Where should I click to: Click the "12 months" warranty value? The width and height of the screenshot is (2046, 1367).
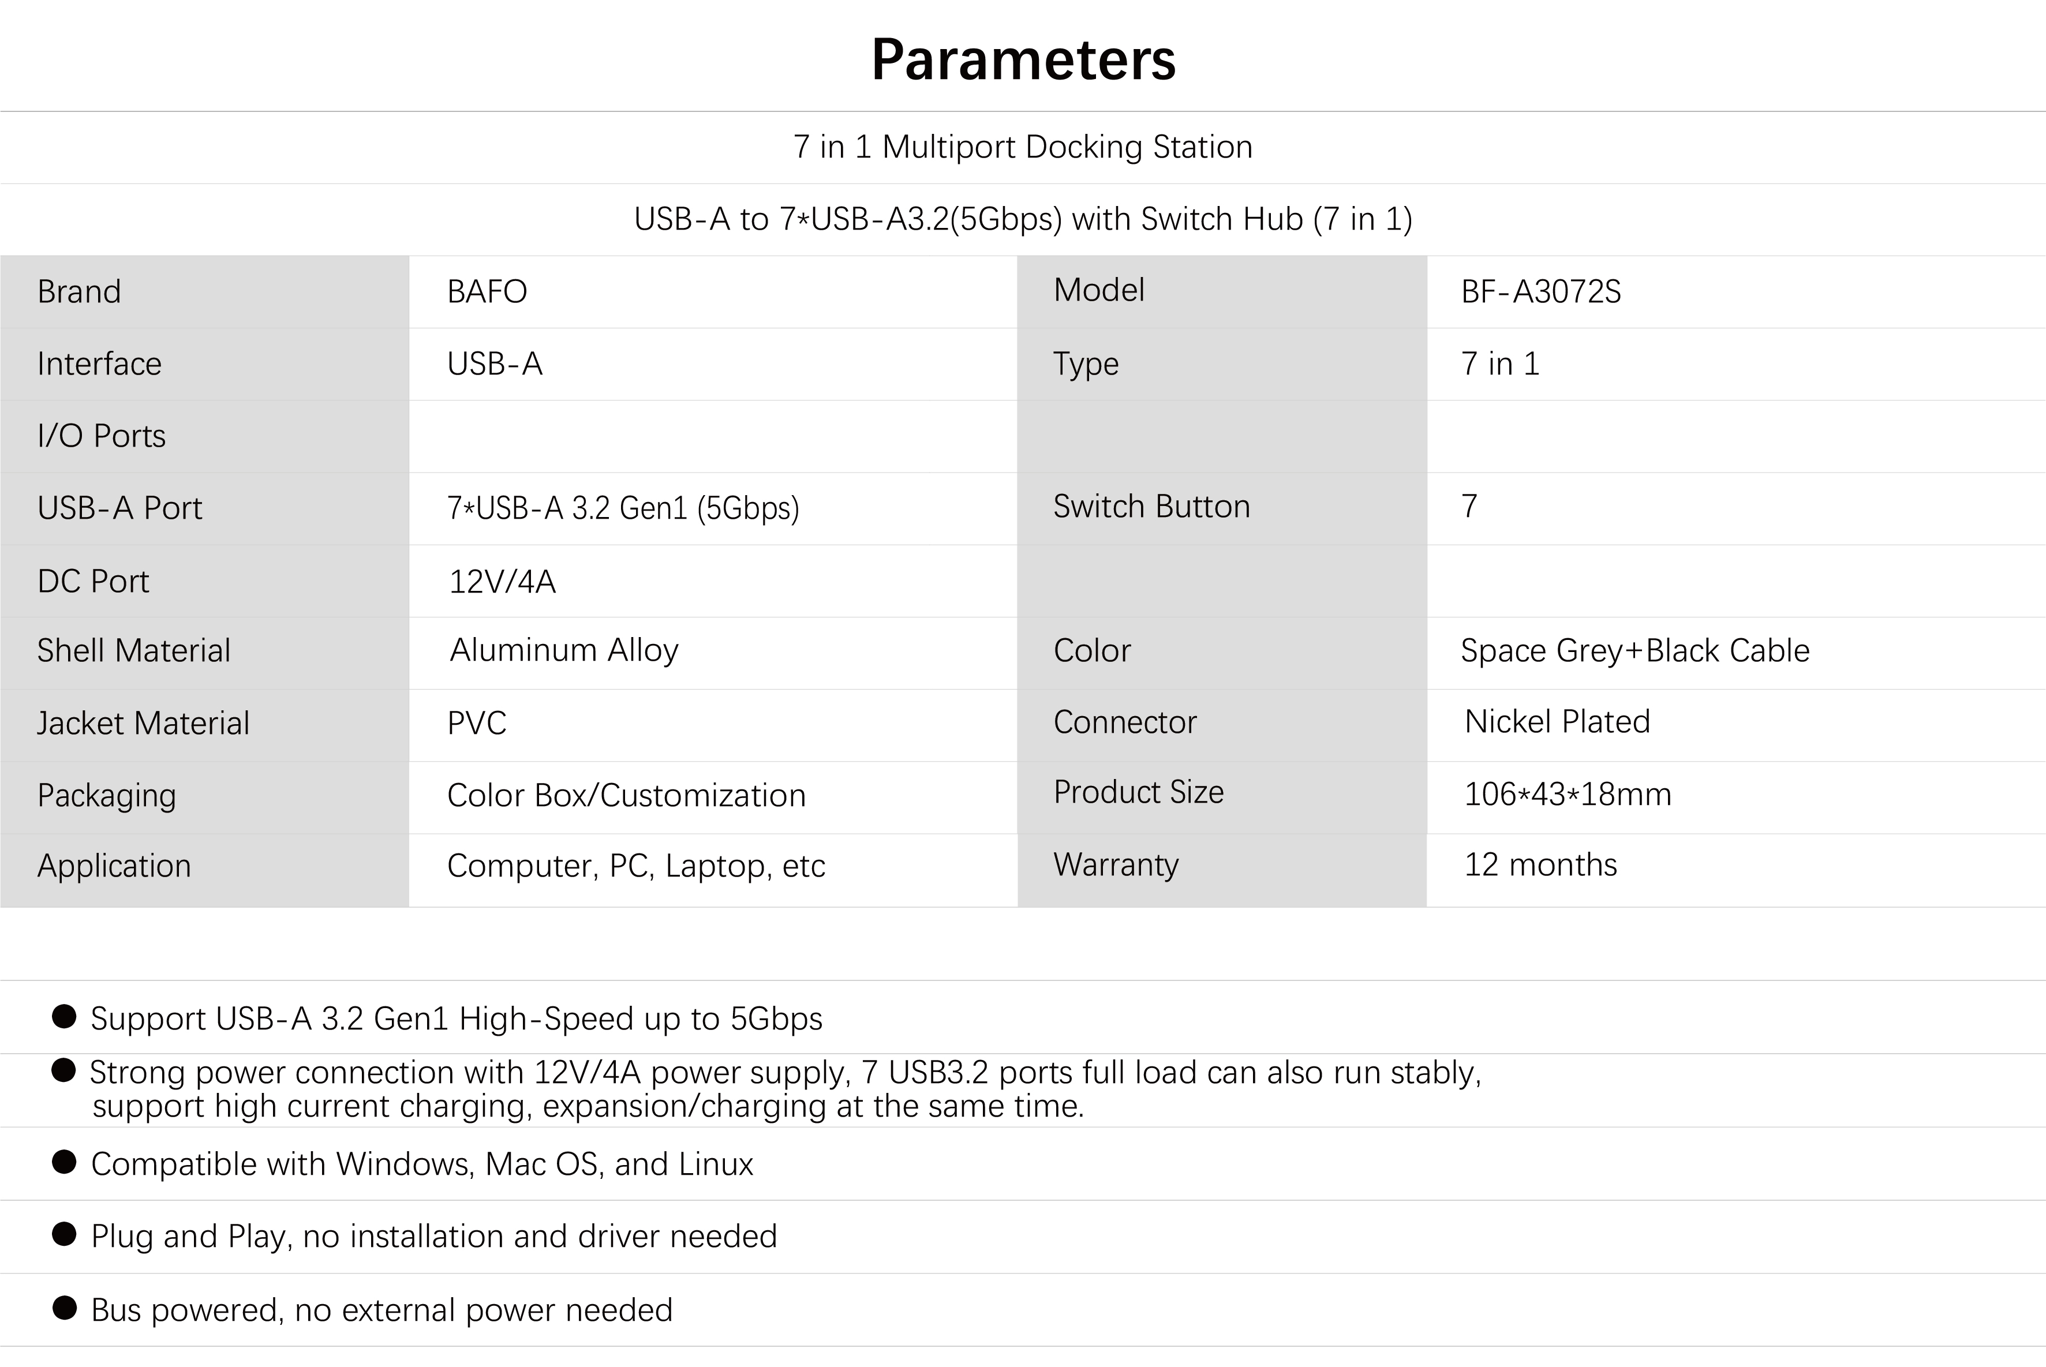[x=1540, y=865]
